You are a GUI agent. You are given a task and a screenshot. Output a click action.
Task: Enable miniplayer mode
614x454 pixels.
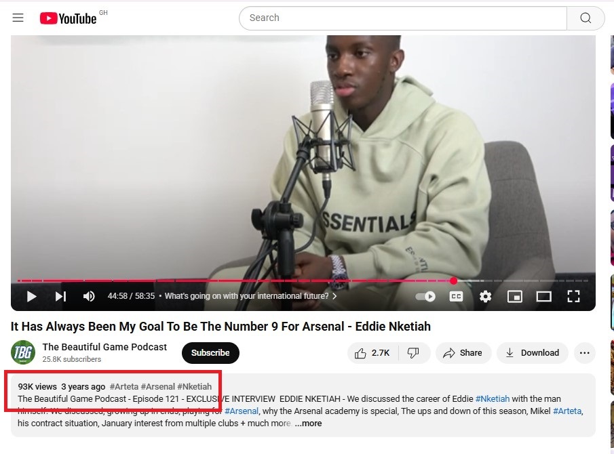(x=514, y=296)
